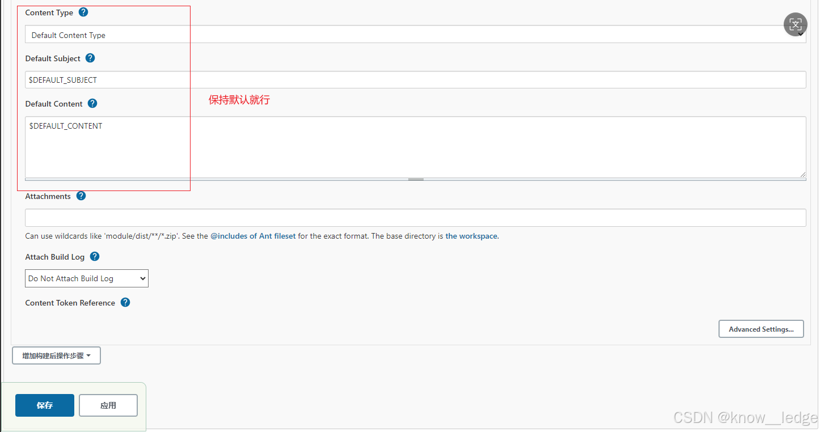Click the $DEFAULT_SUBJECT input field
820x432 pixels.
tap(415, 80)
